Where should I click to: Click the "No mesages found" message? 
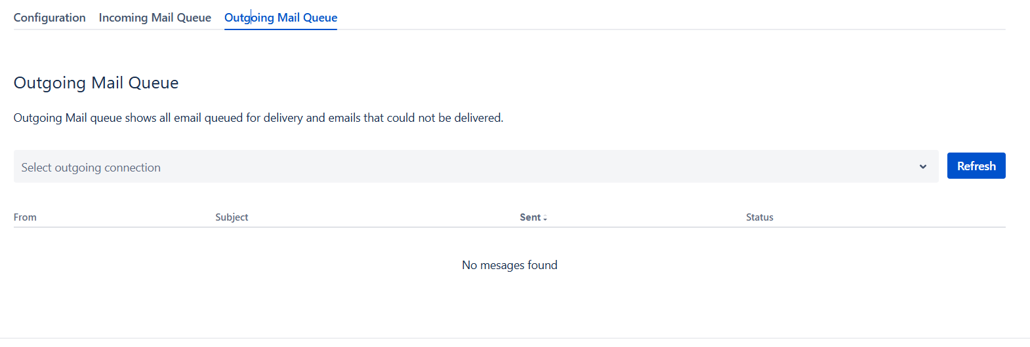pos(509,265)
